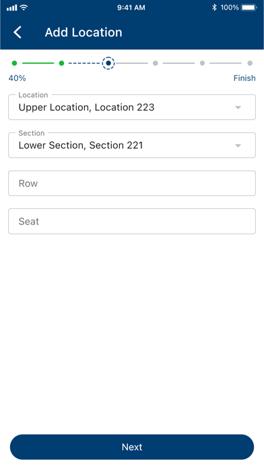
Task: Select the fifth gray progress step dot
Action: pos(203,63)
